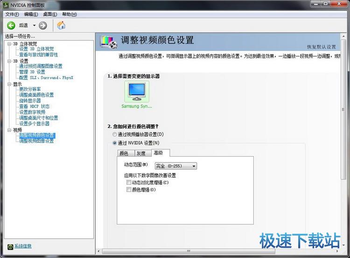Open 配置 SLI、Surround、PhysX task
The height and width of the screenshot is (258, 350).
[x=46, y=78]
